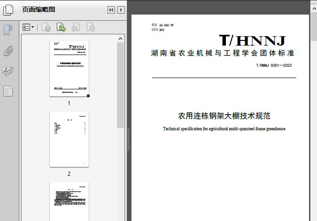Click the document vertical scrollbar thumb

coord(314,26)
